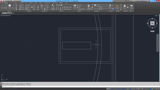Click Make Current layer button
The image size is (160, 90).
[x=68, y=7]
